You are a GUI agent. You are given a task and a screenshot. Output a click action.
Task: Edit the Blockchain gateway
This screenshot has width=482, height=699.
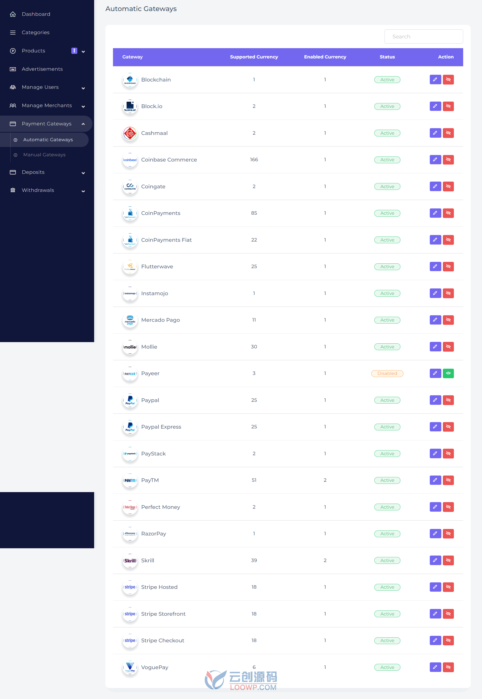(x=435, y=80)
